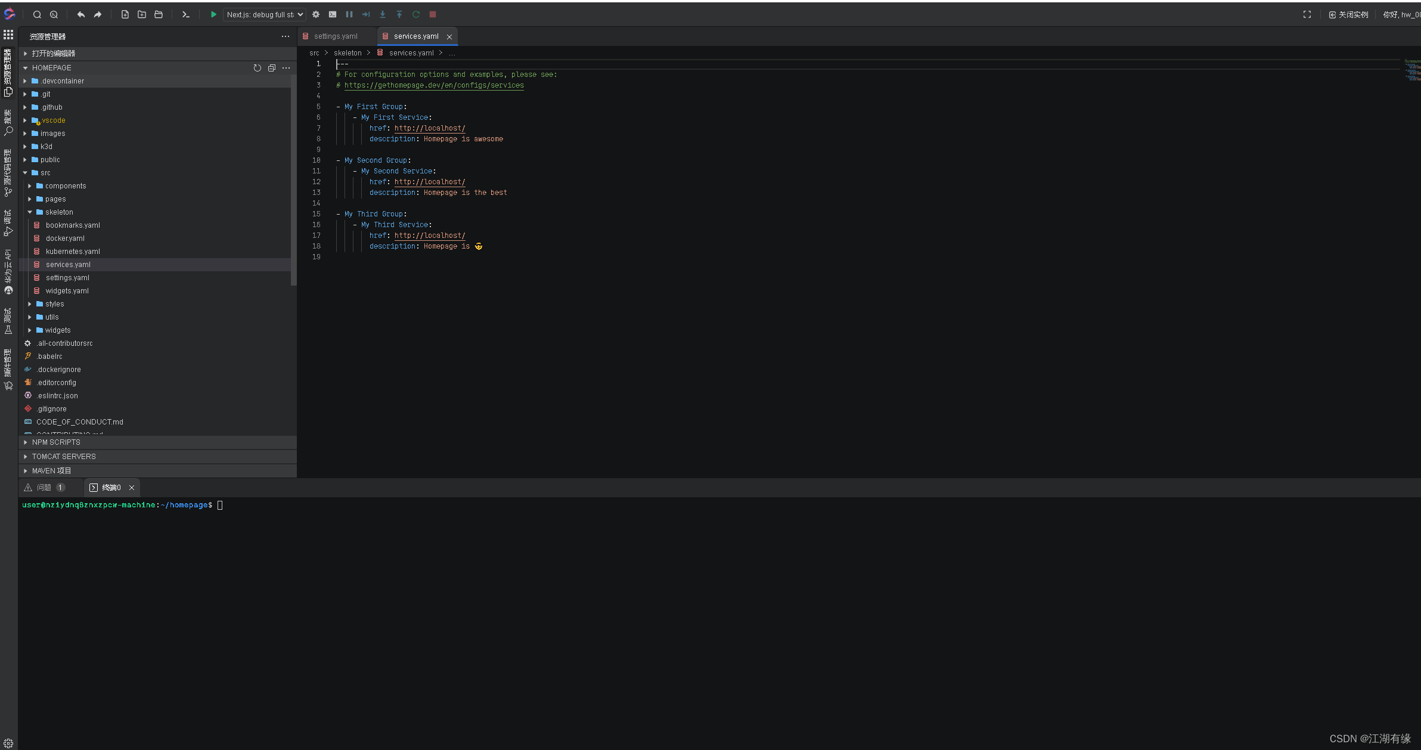Switch to the settings.yaml tab
This screenshot has height=750, width=1421.
point(336,36)
